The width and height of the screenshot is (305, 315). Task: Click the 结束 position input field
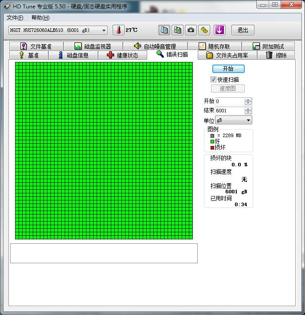pyautogui.click(x=230, y=111)
